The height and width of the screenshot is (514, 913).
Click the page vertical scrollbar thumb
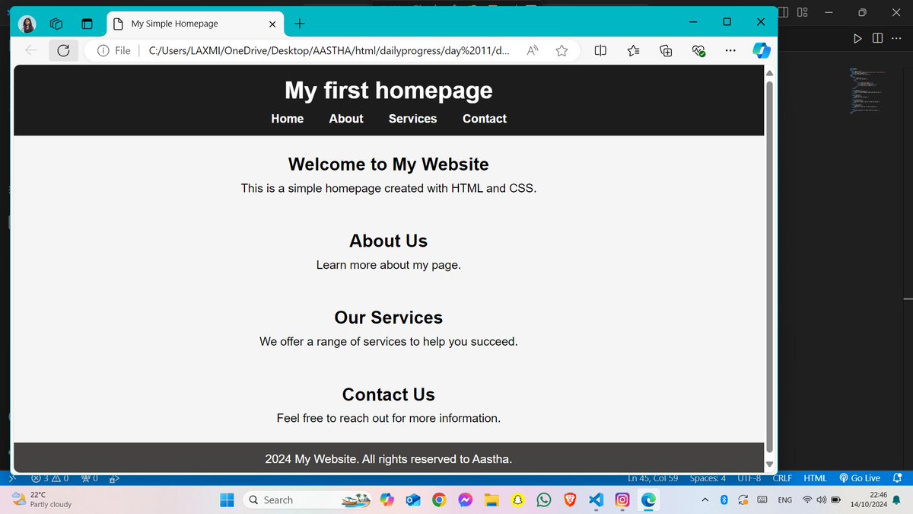tap(769, 266)
